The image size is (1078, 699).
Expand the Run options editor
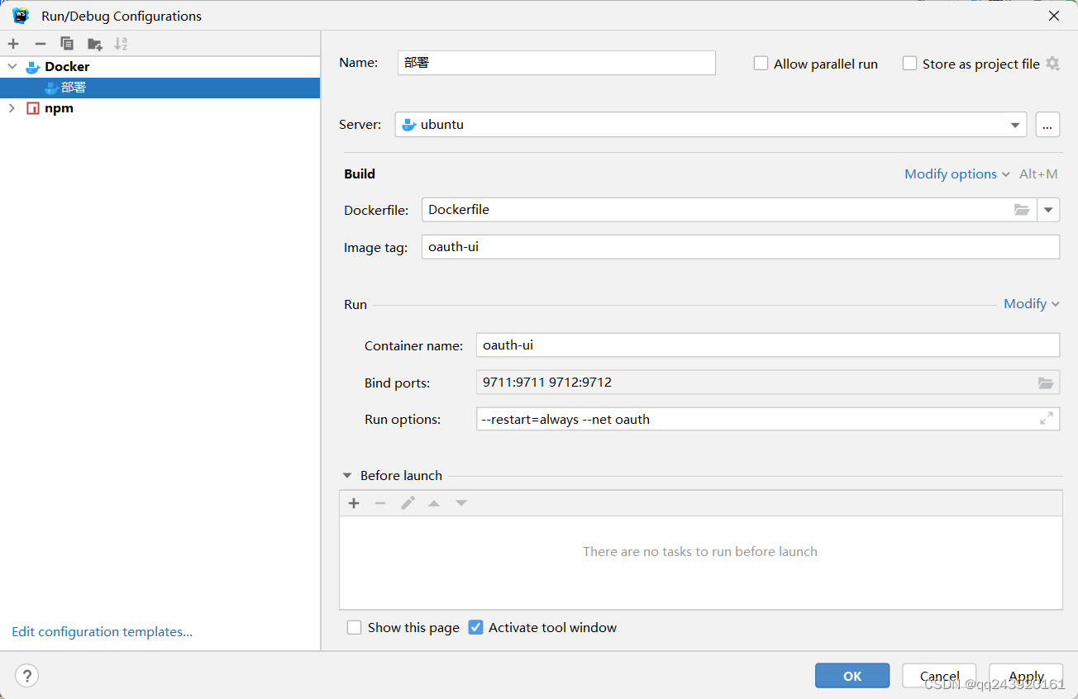coord(1047,418)
